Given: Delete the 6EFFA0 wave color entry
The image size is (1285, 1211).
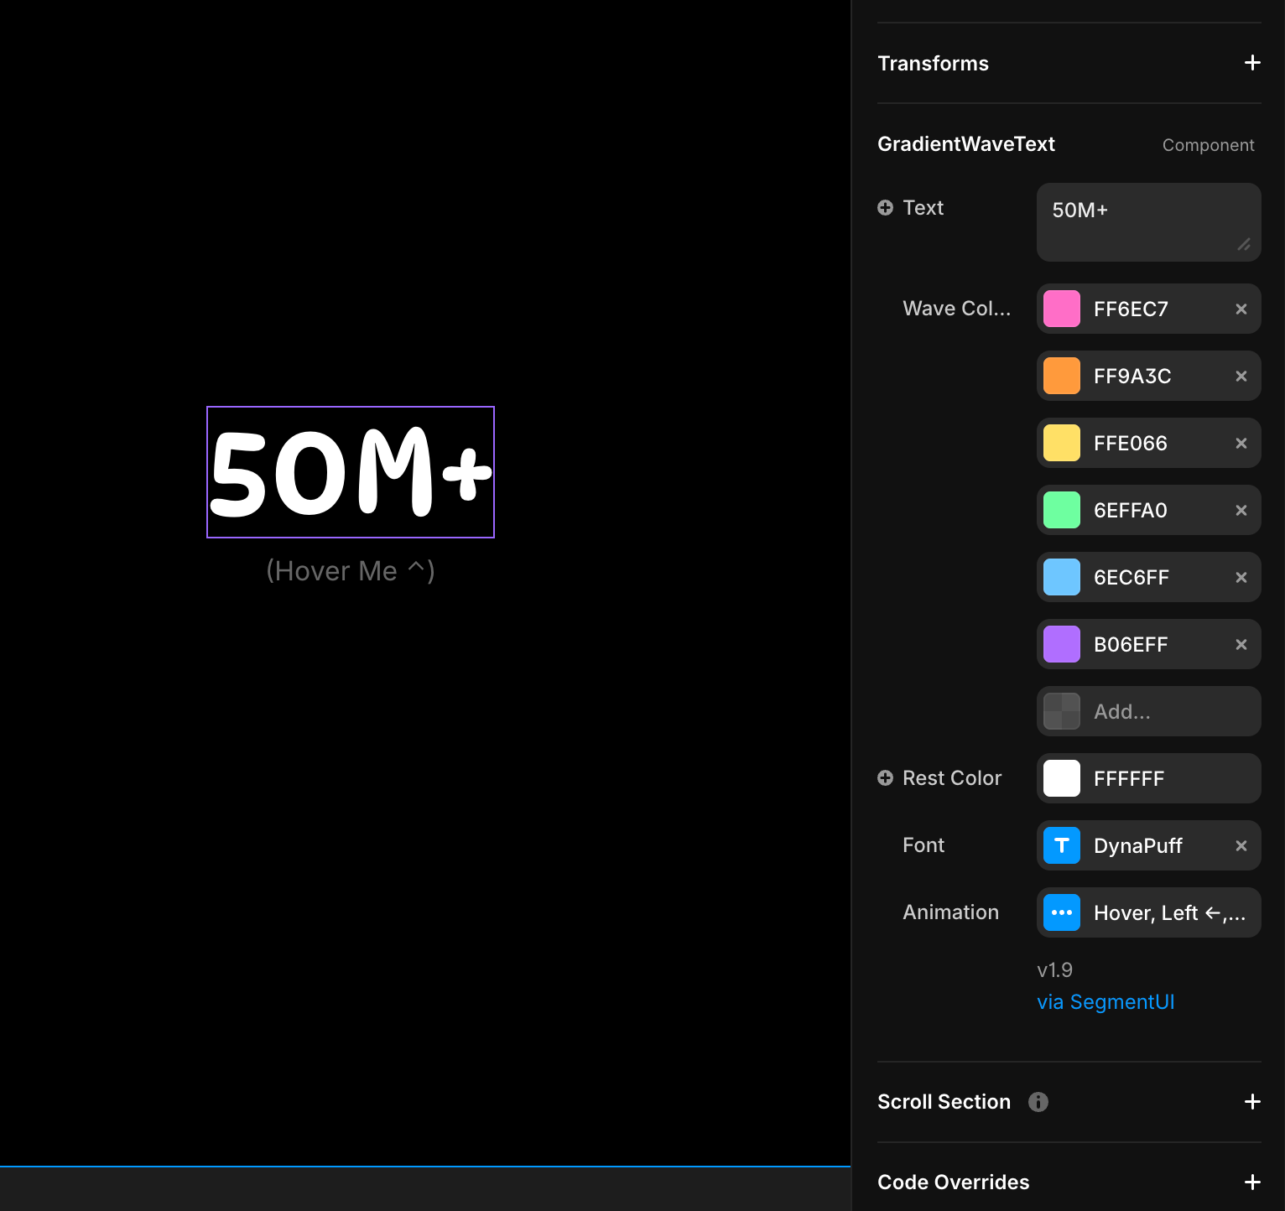Looking at the screenshot, I should (x=1241, y=510).
